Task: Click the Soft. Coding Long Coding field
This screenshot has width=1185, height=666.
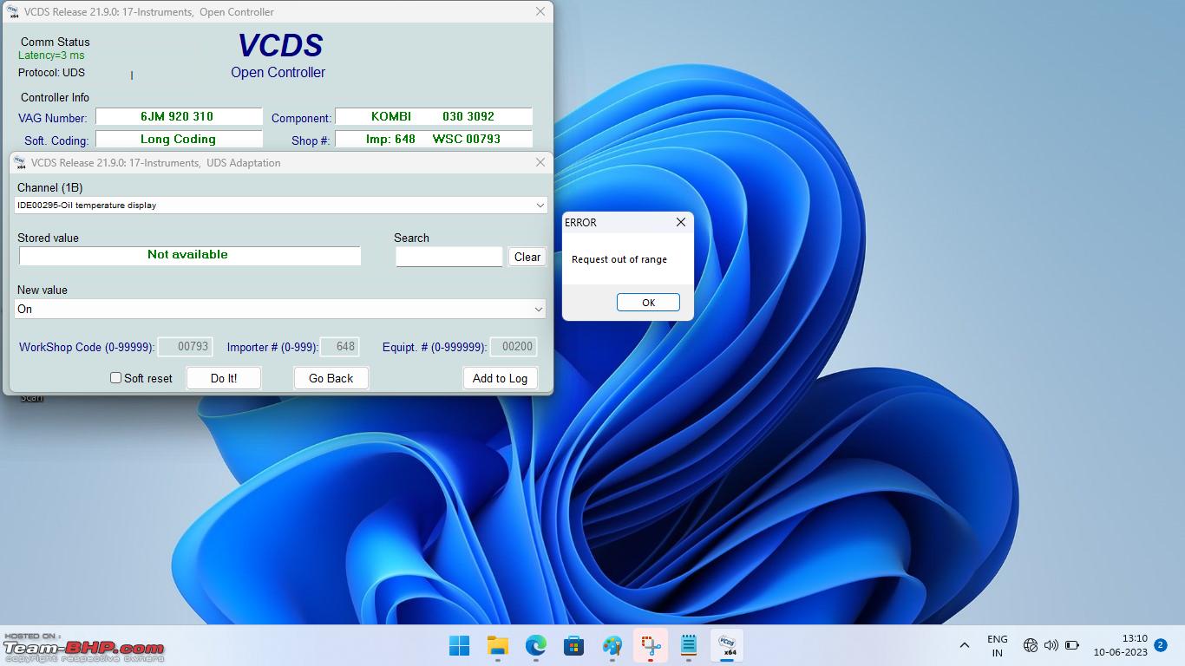Action: (179, 139)
